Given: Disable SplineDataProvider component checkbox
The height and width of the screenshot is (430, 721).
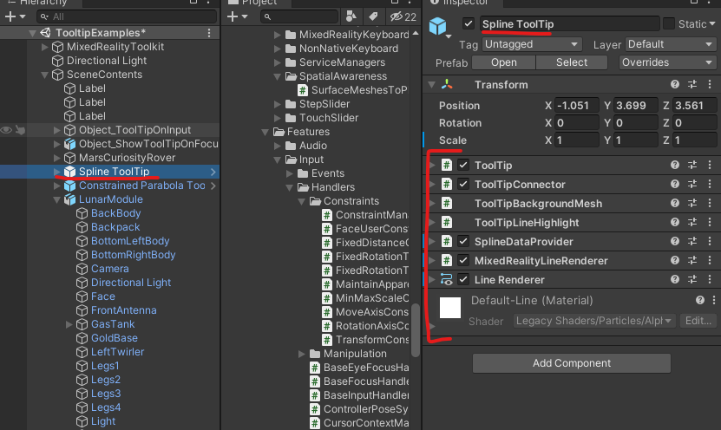Looking at the screenshot, I should point(463,241).
